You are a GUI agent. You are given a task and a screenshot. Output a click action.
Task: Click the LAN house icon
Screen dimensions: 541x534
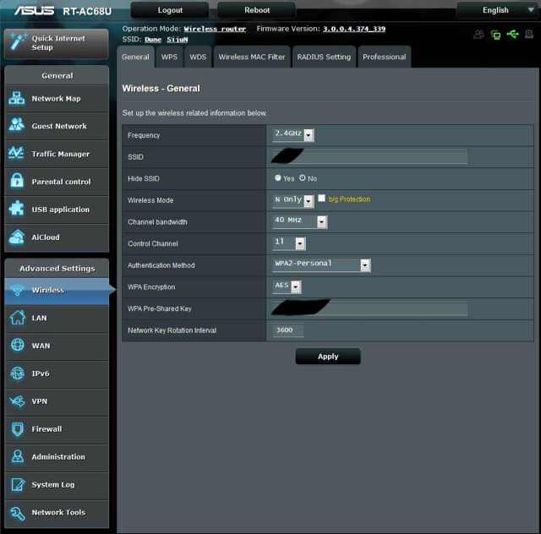point(17,318)
